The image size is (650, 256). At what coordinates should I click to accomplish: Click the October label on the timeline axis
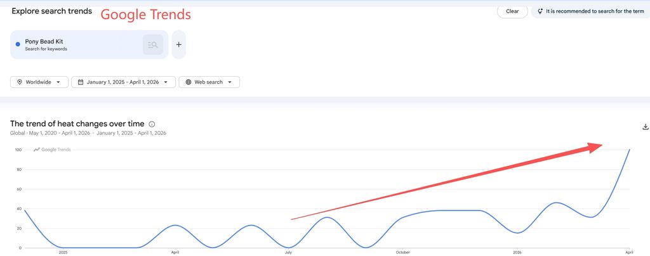point(402,252)
